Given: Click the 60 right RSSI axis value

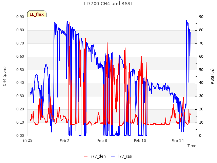Looking at the screenshot, I should click(x=201, y=57).
